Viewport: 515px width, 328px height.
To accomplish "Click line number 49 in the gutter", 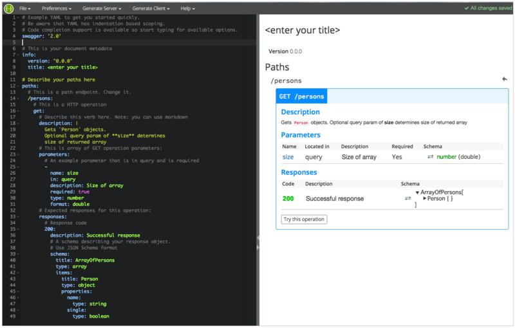I will (12, 316).
